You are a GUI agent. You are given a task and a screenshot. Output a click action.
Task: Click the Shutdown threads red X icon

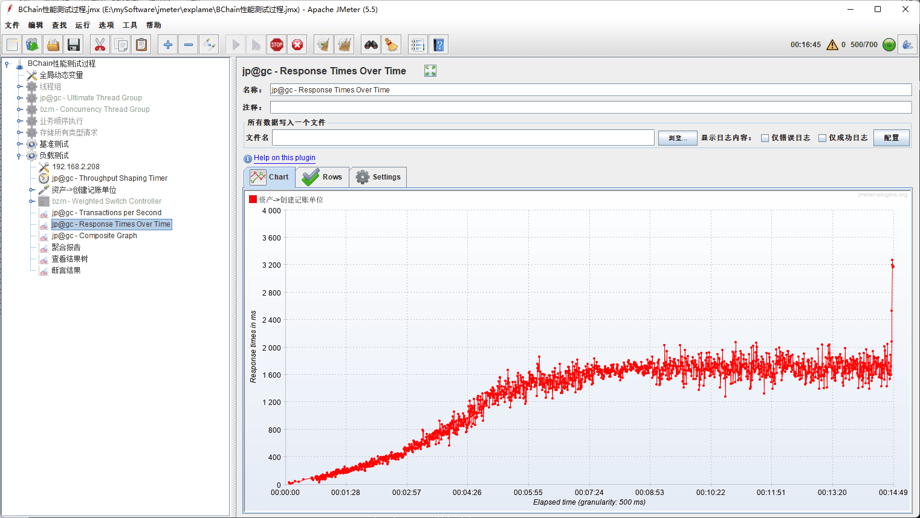[x=297, y=45]
